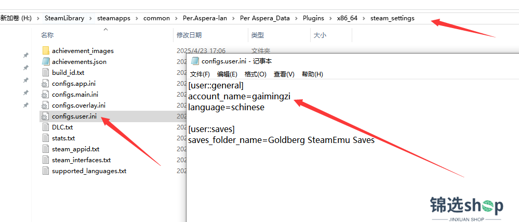Select the supported_languages.txt file name
Viewport: 519px width, 222px height.
click(x=89, y=171)
